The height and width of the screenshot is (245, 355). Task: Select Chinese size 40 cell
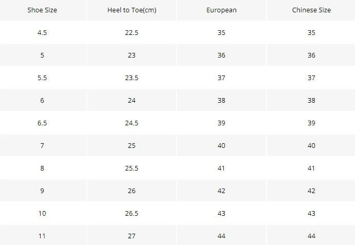pyautogui.click(x=311, y=145)
